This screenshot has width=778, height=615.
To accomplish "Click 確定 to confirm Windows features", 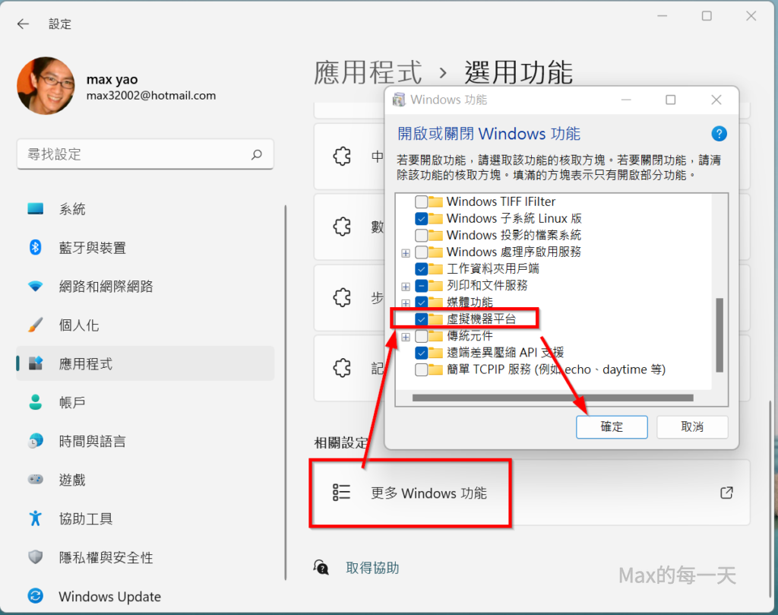I will pyautogui.click(x=612, y=427).
